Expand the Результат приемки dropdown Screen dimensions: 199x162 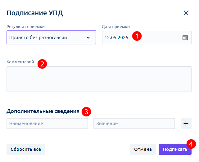point(51,38)
